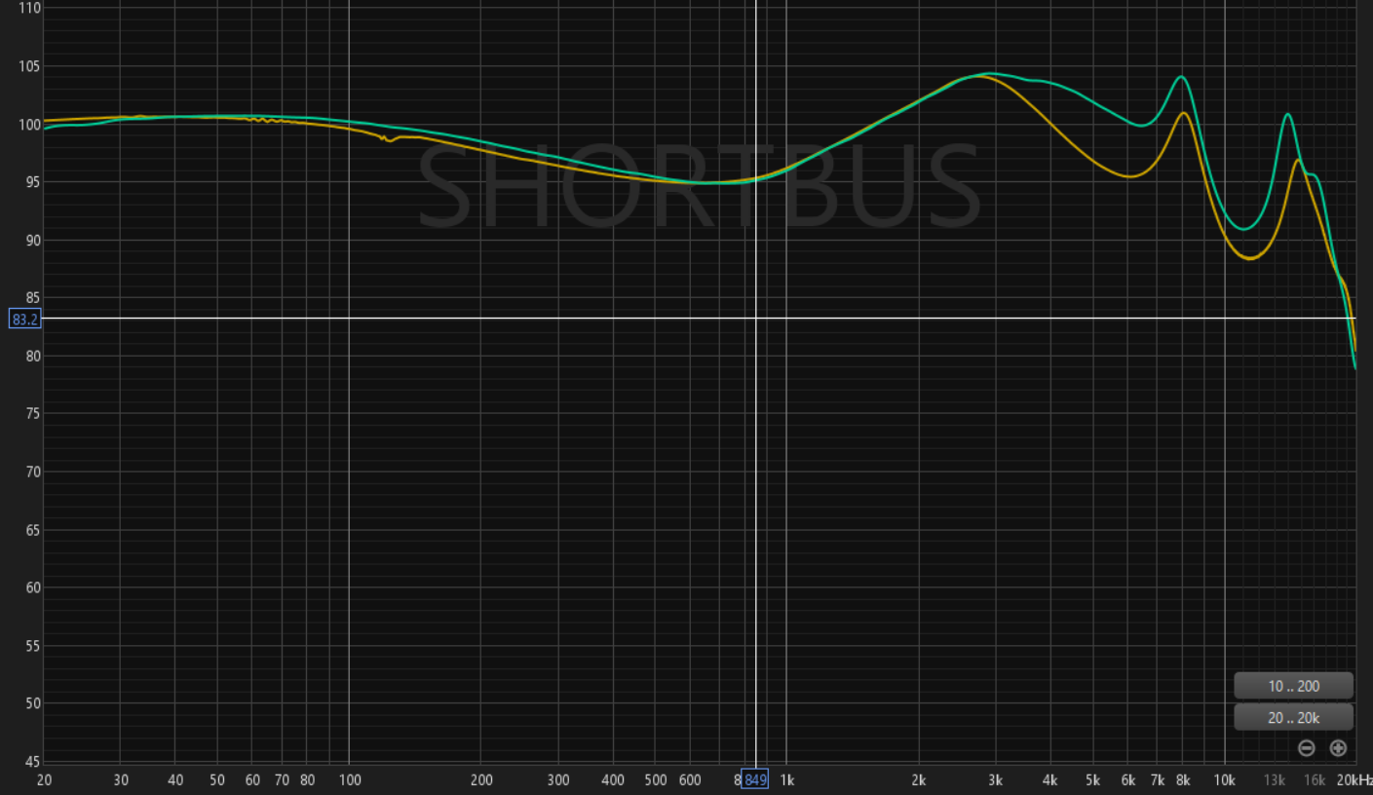The width and height of the screenshot is (1373, 795).
Task: Click the 20kHz label at axis end
Action: point(1354,779)
